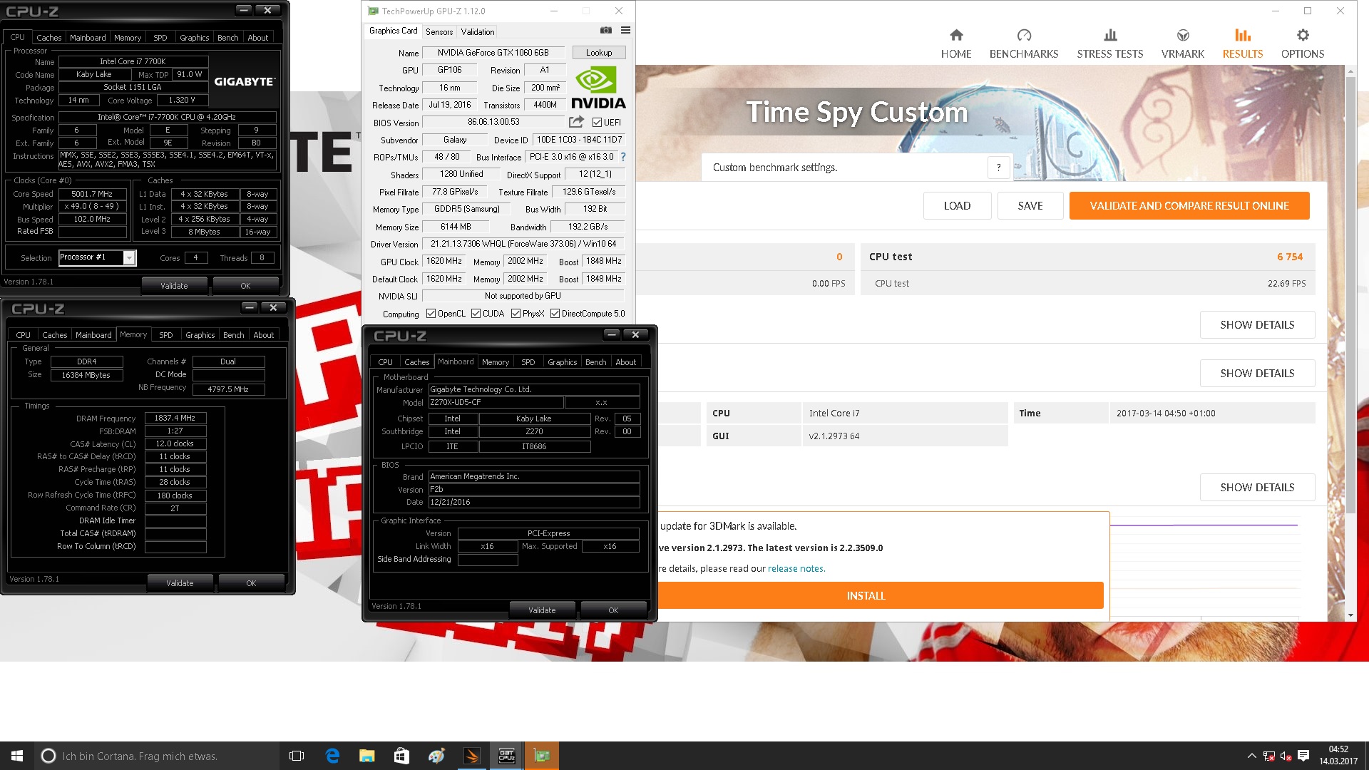Open the Bench tab in the CPU-Z Memory window
The image size is (1369, 770).
[233, 335]
